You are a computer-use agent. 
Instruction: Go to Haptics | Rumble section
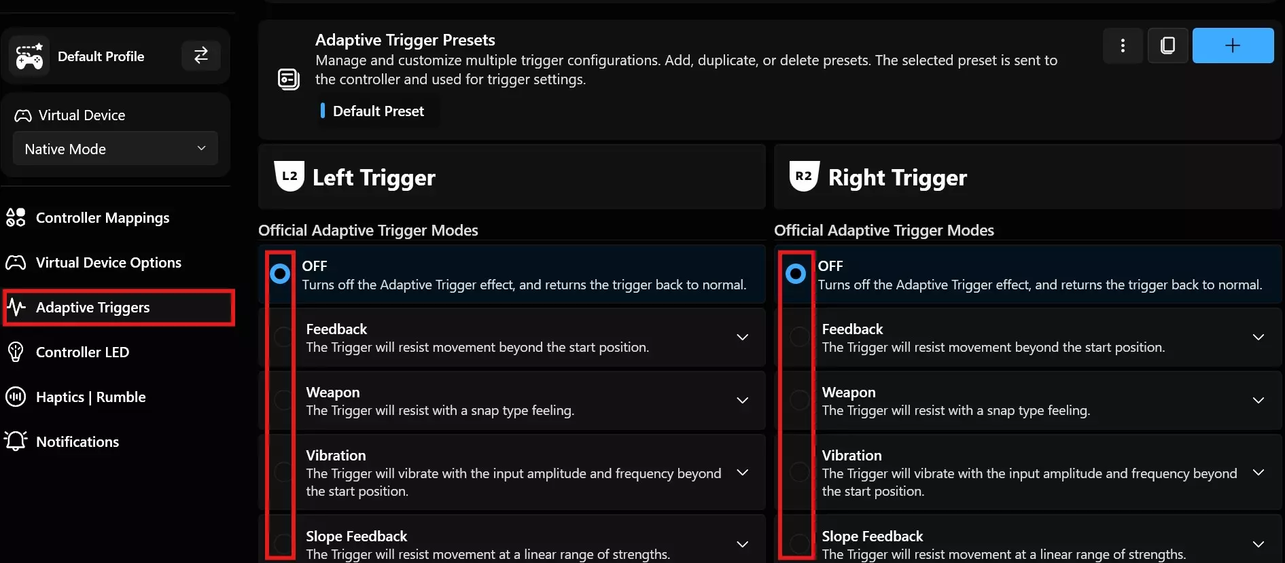[90, 397]
